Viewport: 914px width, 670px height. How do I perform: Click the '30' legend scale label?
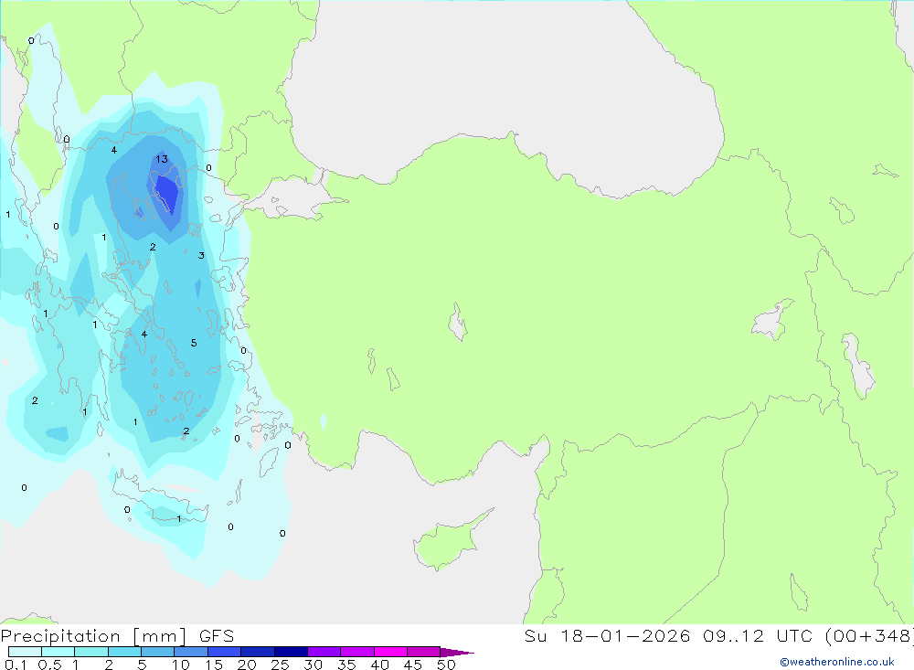click(314, 665)
